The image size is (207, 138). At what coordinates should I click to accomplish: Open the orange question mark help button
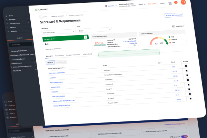point(184,2)
